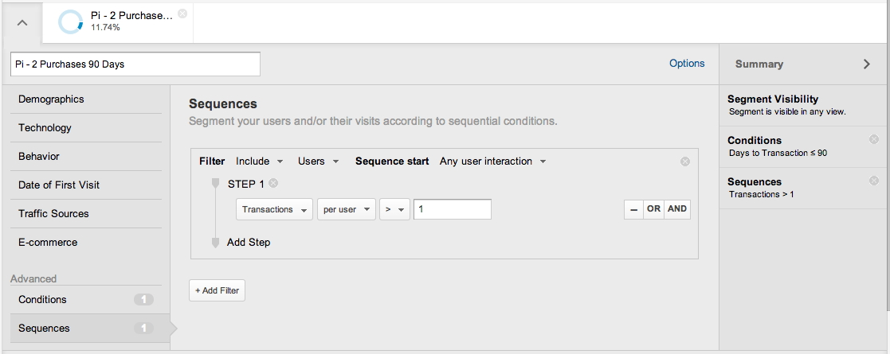The height and width of the screenshot is (354, 890).
Task: Click the segment percentage donut icon
Action: point(71,22)
